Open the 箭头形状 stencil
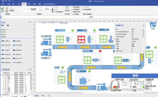158x97 pixels. pyautogui.click(x=3, y=34)
